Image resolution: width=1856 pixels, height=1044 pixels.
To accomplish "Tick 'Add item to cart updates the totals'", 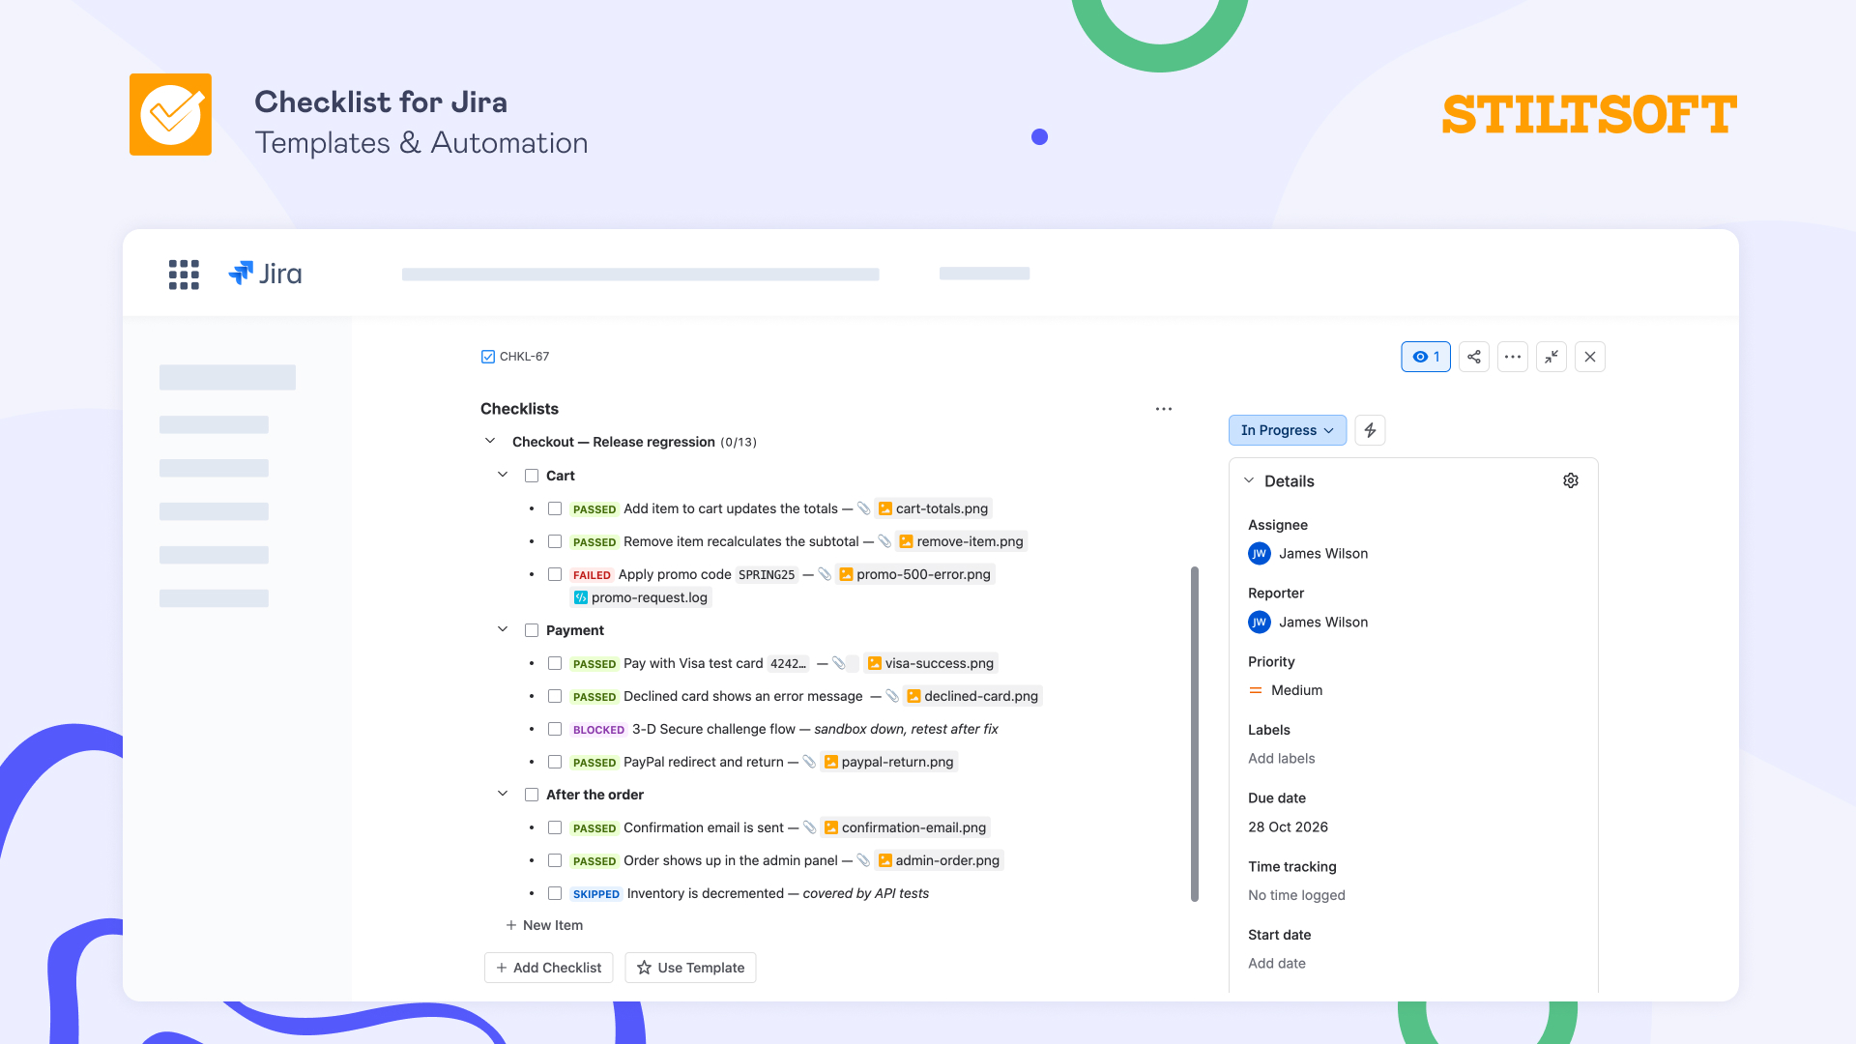I will pyautogui.click(x=555, y=508).
